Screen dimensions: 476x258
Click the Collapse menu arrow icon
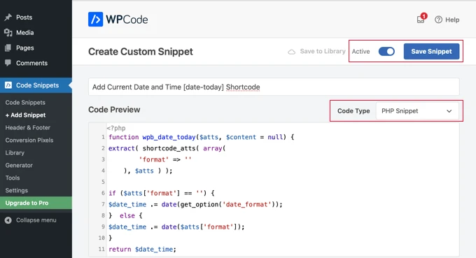pyautogui.click(x=8, y=220)
